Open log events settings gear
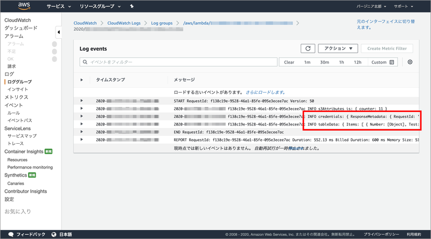431x239 pixels. (x=410, y=62)
